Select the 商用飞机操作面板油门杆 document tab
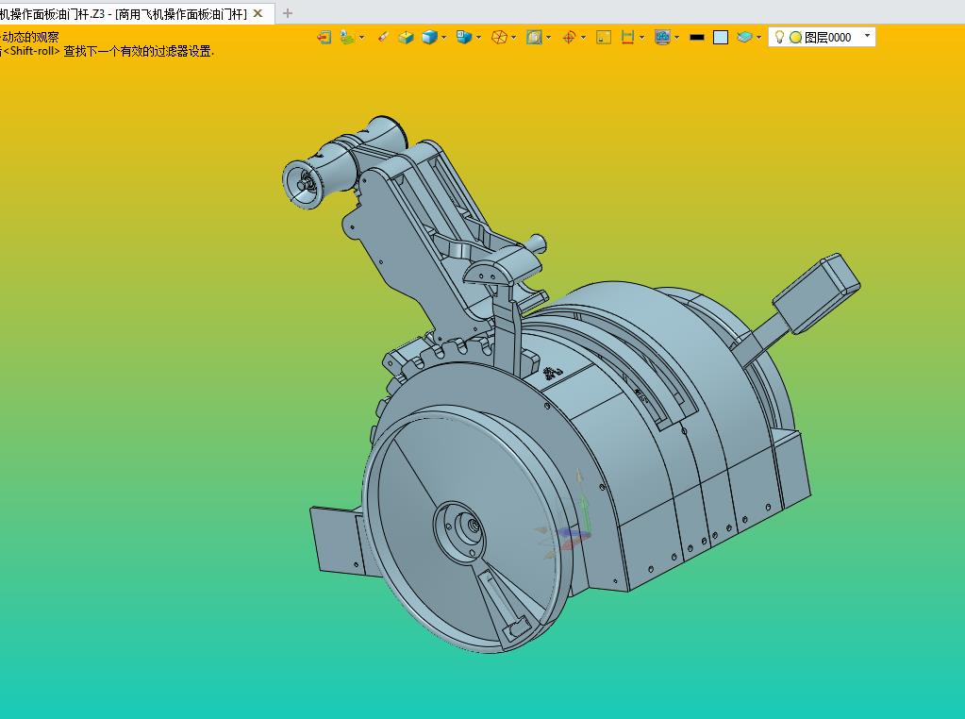Screen dimensions: 965x719 [x=123, y=13]
